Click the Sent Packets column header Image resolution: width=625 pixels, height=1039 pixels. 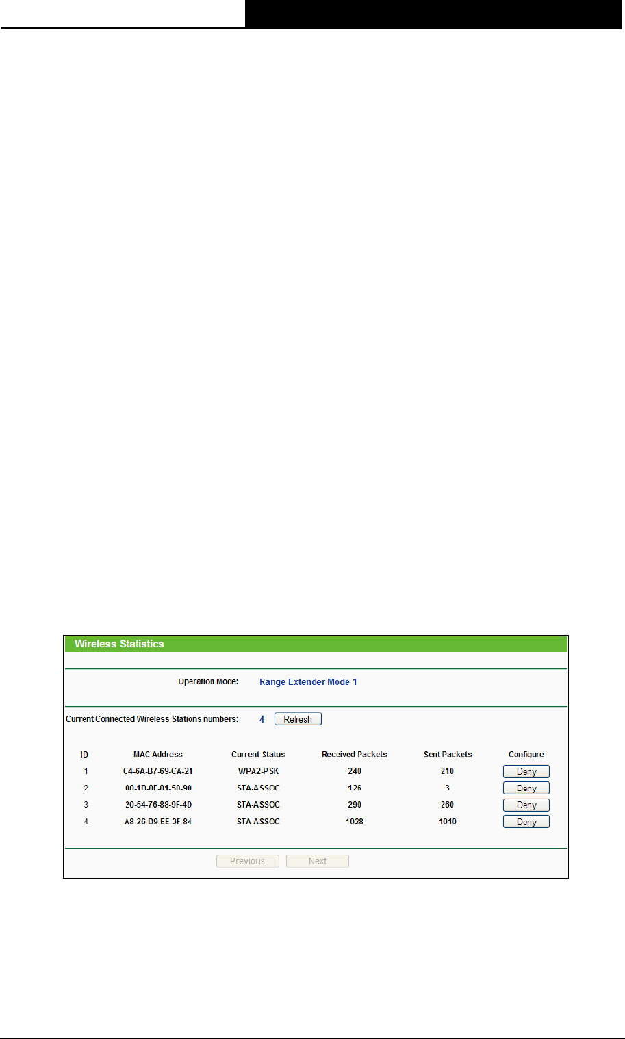[x=448, y=754]
